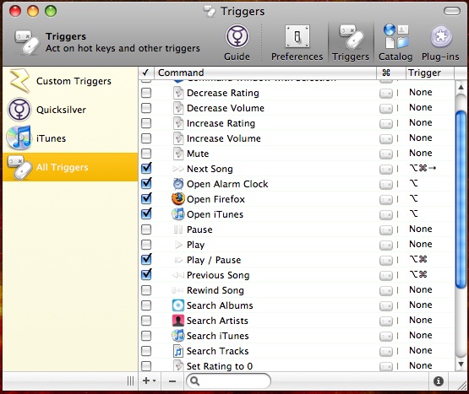Click the Next Song forward icon
This screenshot has height=394, width=469.
178,169
